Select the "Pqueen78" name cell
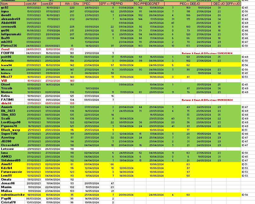The height and width of the screenshot is (204, 255). pyautogui.click(x=12, y=126)
